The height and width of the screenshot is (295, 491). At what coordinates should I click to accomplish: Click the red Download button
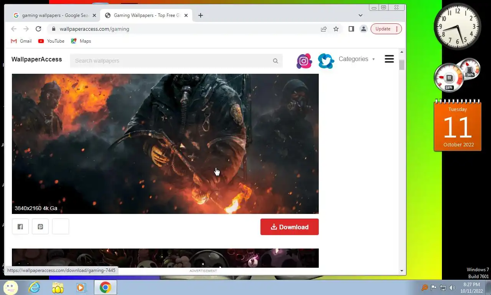[290, 227]
